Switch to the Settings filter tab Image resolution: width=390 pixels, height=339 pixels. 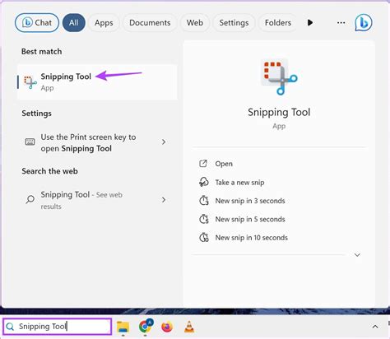click(x=234, y=23)
